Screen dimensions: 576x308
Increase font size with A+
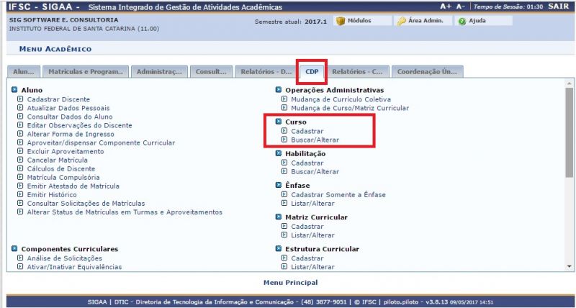click(446, 6)
